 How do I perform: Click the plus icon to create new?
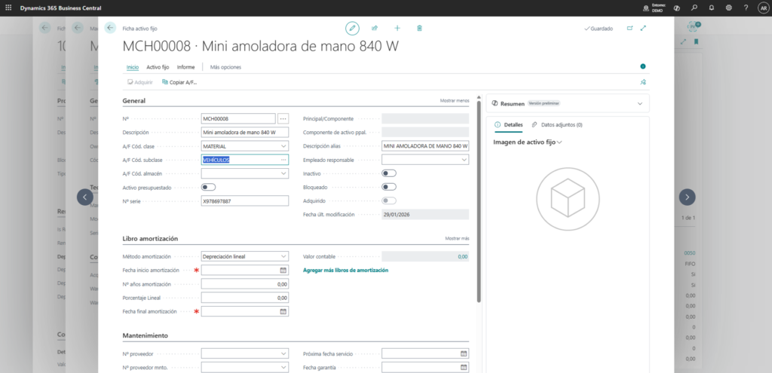[397, 28]
